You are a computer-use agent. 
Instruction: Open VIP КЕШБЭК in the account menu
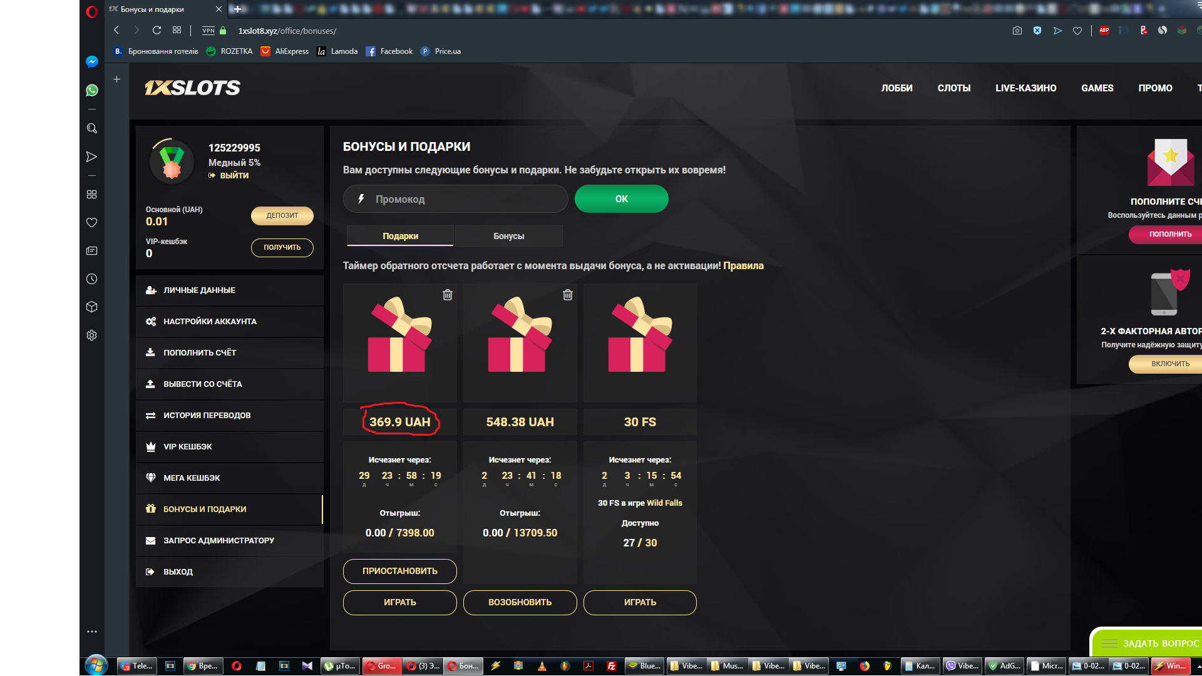point(188,446)
